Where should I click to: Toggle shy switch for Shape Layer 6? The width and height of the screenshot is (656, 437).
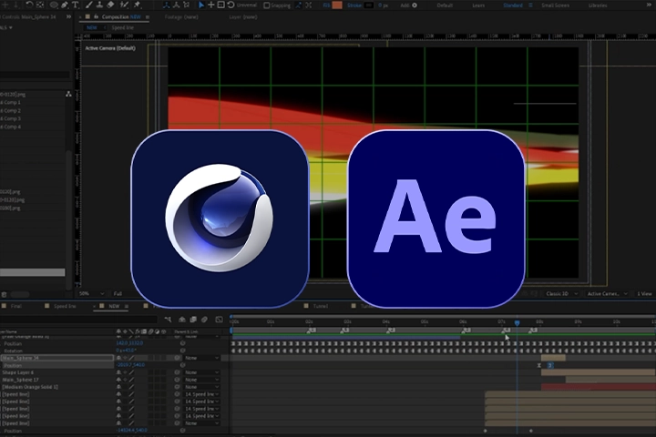[x=118, y=372]
